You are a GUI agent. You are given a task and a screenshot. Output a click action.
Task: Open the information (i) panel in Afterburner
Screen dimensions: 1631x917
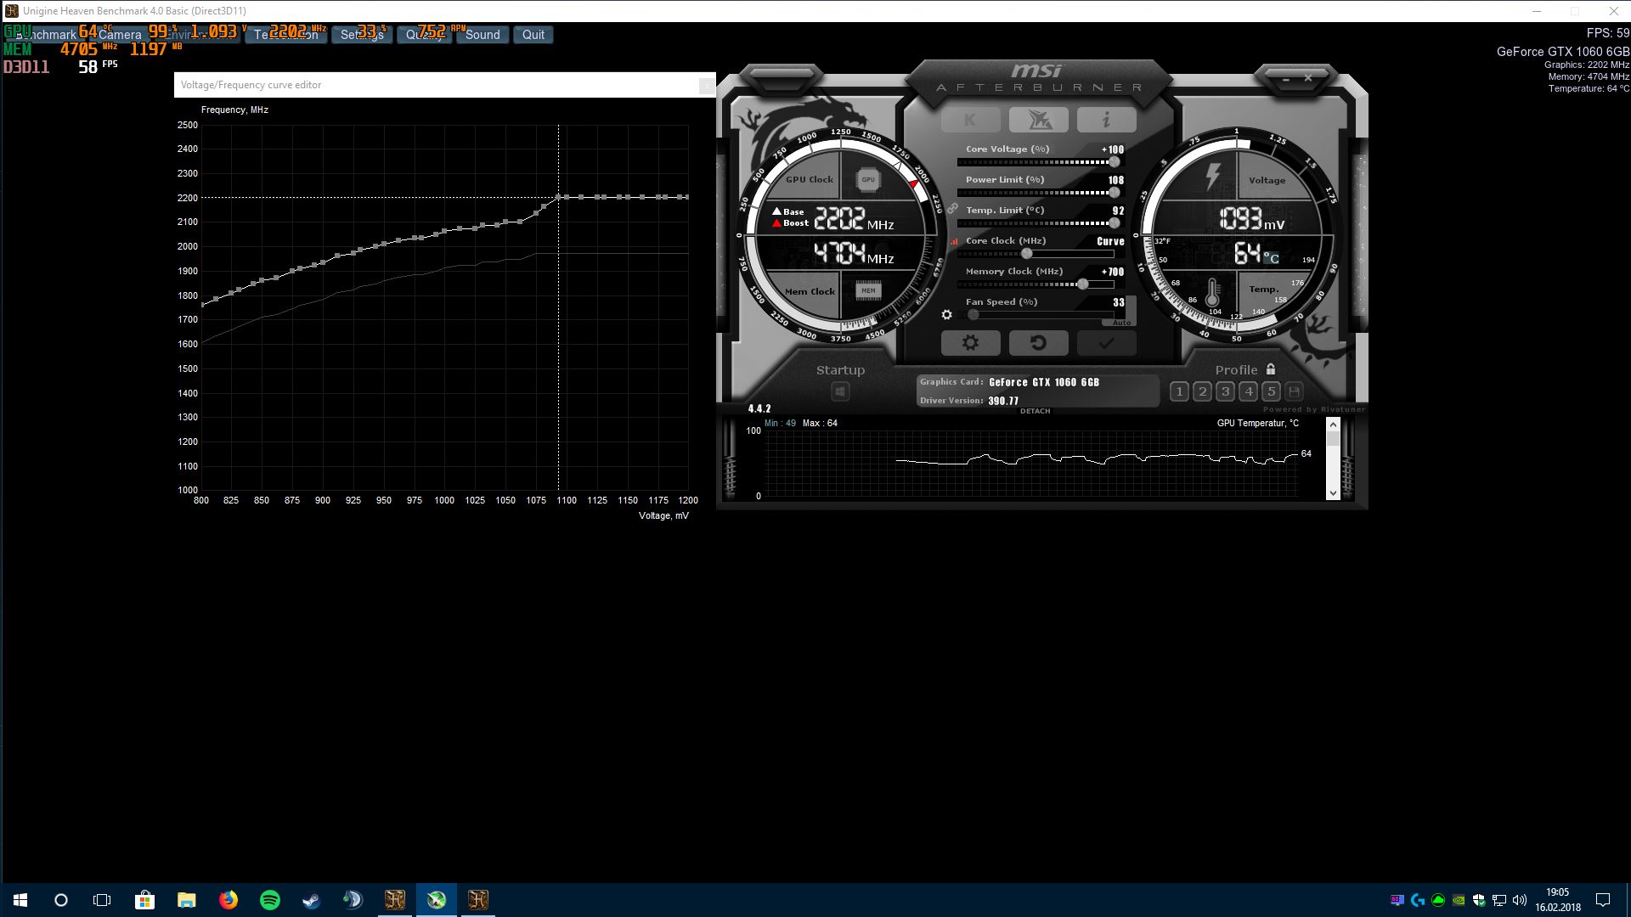tap(1106, 121)
